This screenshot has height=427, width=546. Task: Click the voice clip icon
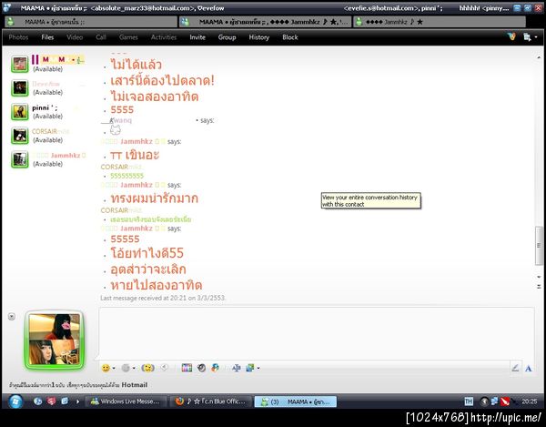point(165,368)
